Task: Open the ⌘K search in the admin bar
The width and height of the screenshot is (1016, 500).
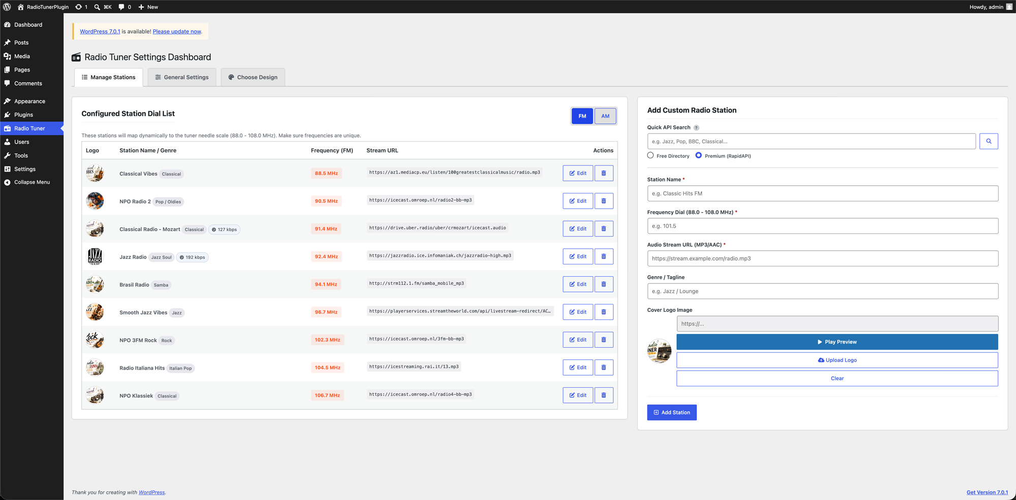Action: (103, 7)
